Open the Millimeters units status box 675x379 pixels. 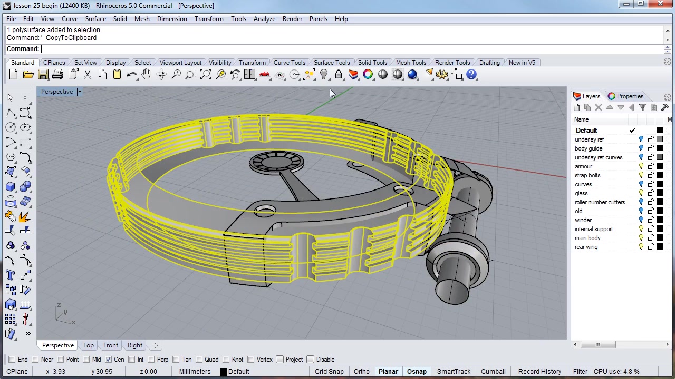pyautogui.click(x=195, y=372)
